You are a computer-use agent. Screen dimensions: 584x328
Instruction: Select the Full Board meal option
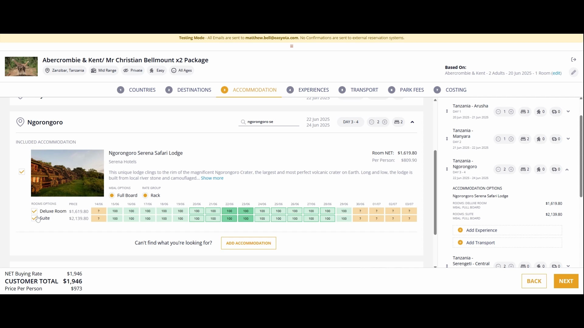click(112, 196)
